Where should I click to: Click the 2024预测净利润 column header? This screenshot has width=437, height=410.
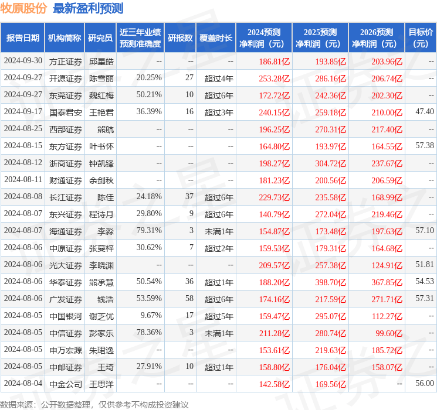click(264, 37)
